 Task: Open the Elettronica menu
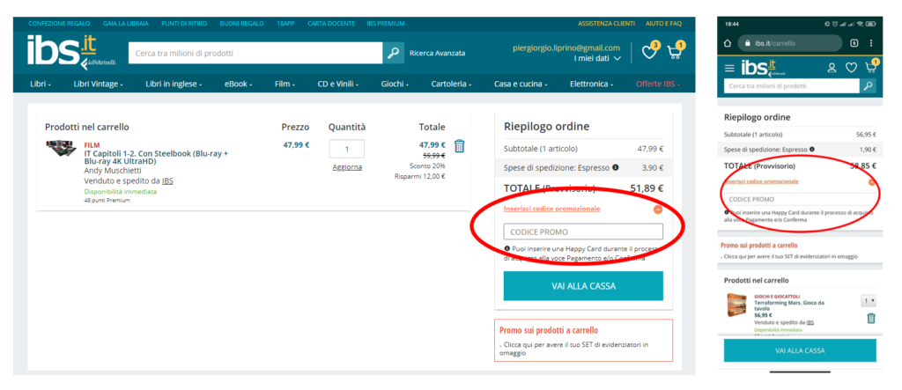(x=591, y=84)
